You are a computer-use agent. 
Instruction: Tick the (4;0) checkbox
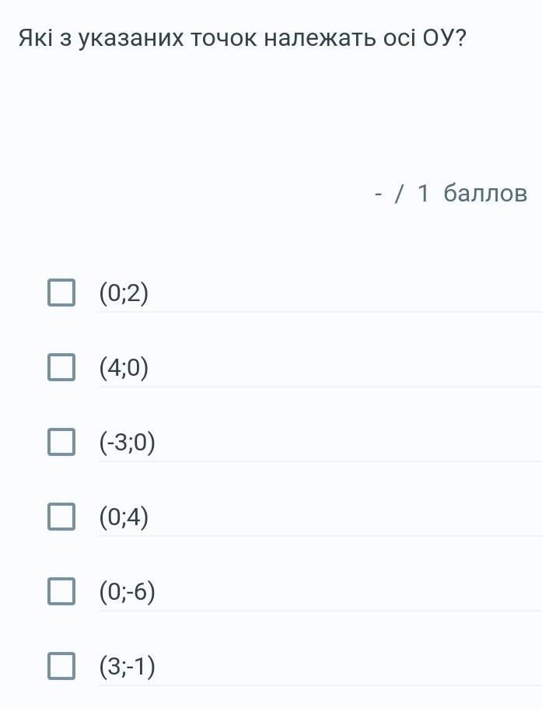tap(61, 368)
